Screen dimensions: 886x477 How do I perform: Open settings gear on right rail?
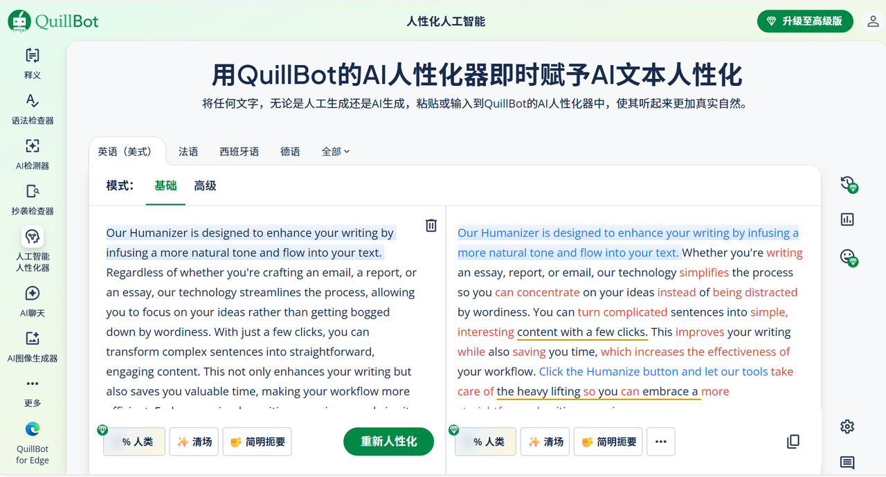847,426
